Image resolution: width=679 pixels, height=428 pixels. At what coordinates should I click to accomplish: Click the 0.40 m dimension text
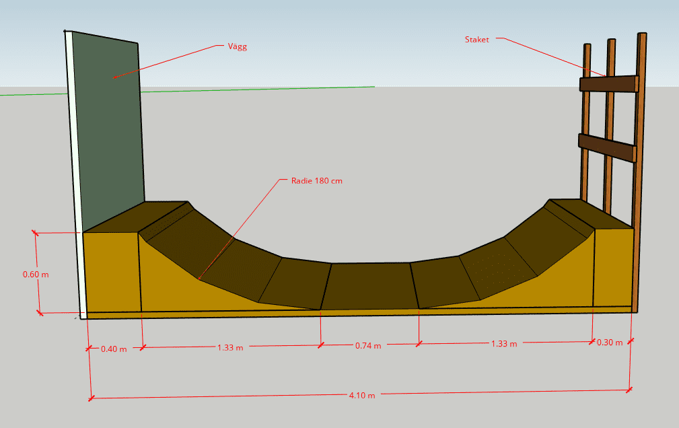[x=114, y=349]
